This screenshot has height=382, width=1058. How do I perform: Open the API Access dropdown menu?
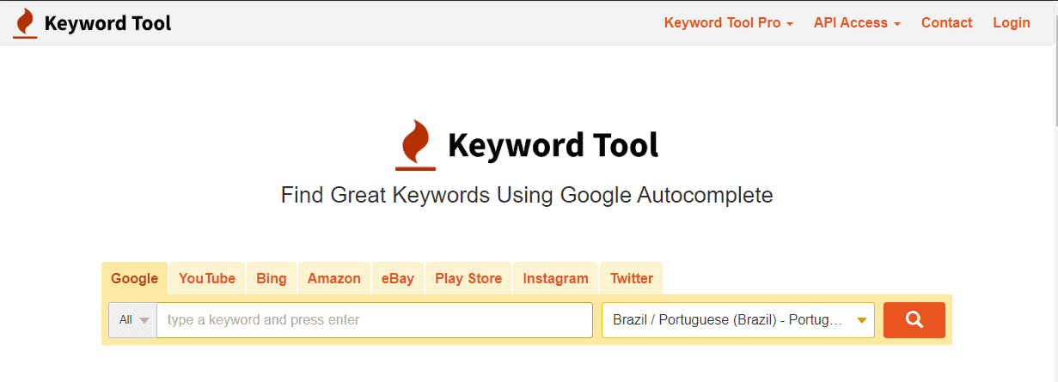click(x=857, y=23)
